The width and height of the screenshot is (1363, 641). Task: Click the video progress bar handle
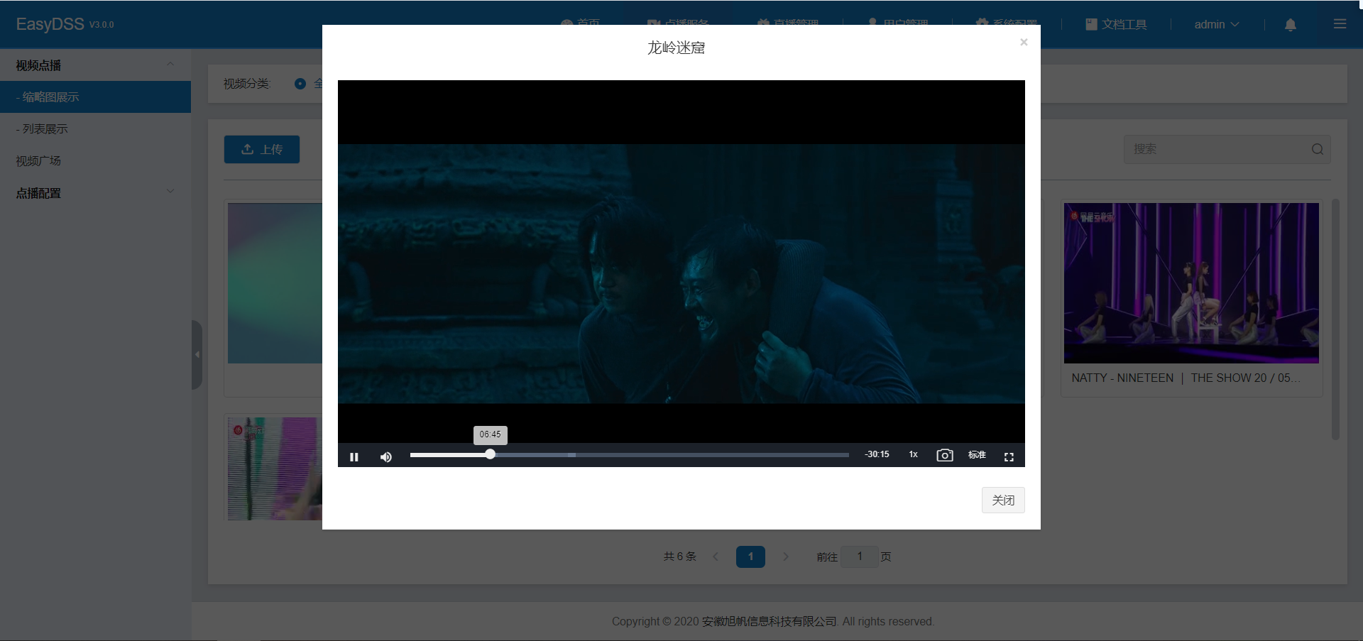click(x=490, y=454)
